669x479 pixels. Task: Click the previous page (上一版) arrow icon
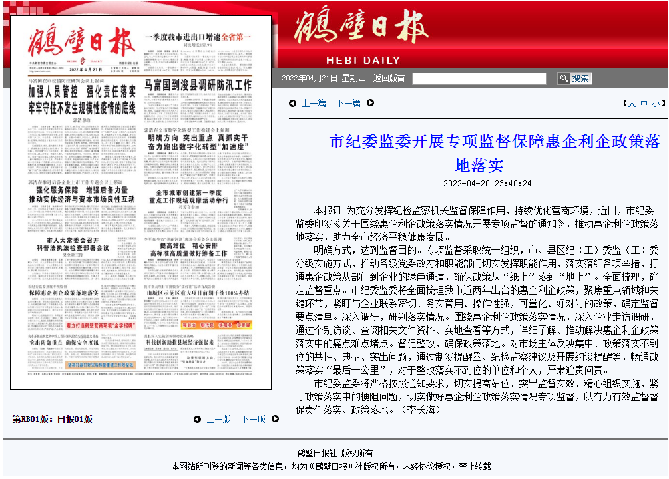[197, 419]
